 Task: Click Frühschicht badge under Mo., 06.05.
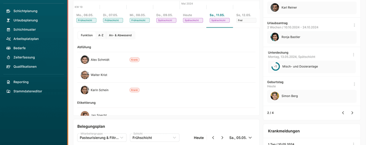(x=87, y=20)
